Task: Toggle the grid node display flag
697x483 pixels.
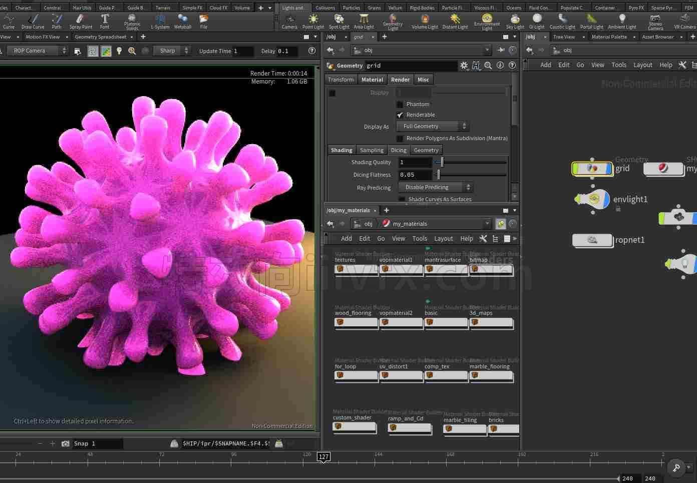Action: point(609,169)
